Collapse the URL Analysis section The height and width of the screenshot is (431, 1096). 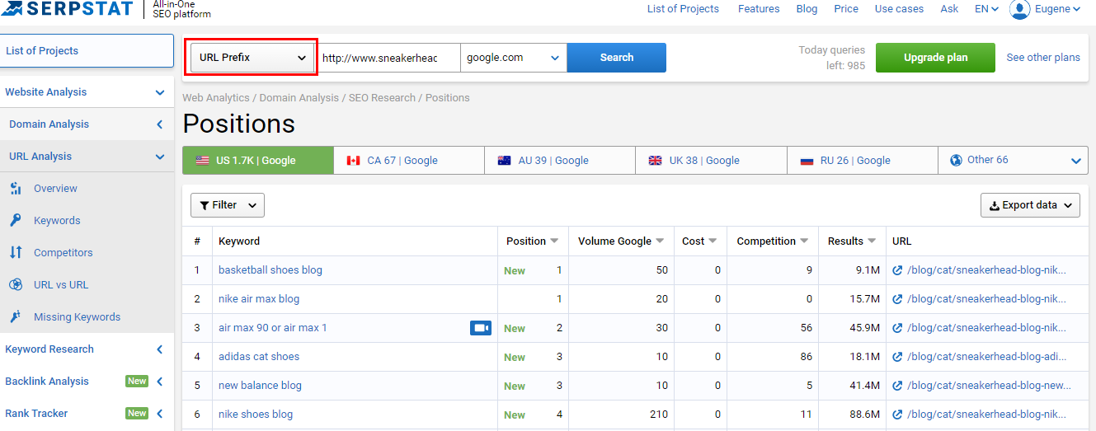coord(160,157)
